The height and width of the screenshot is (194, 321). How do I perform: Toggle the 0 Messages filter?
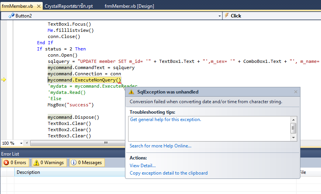click(87, 163)
